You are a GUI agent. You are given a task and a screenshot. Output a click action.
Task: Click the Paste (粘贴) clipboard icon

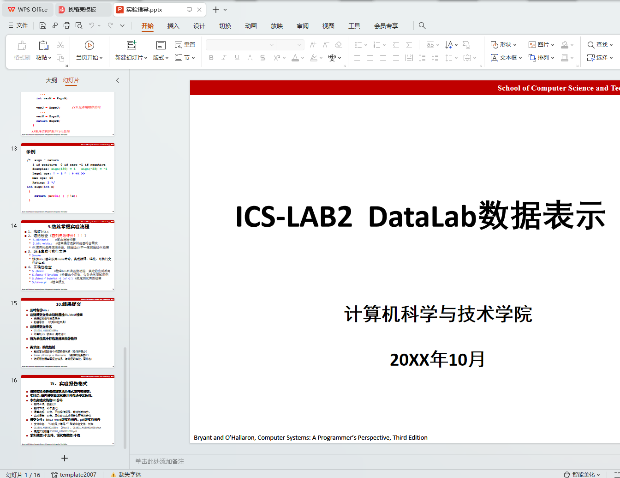coord(43,45)
